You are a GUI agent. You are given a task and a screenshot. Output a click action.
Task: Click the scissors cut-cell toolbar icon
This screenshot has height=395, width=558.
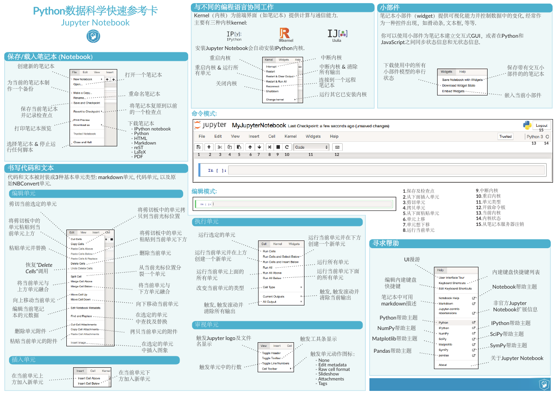tap(220, 147)
